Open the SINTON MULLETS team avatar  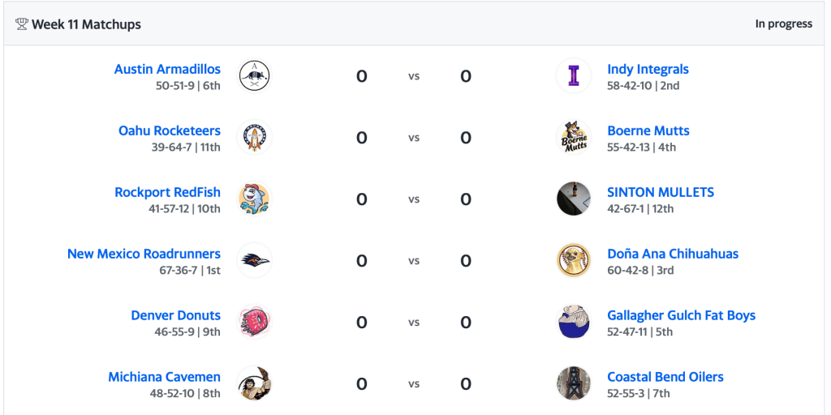pos(574,199)
